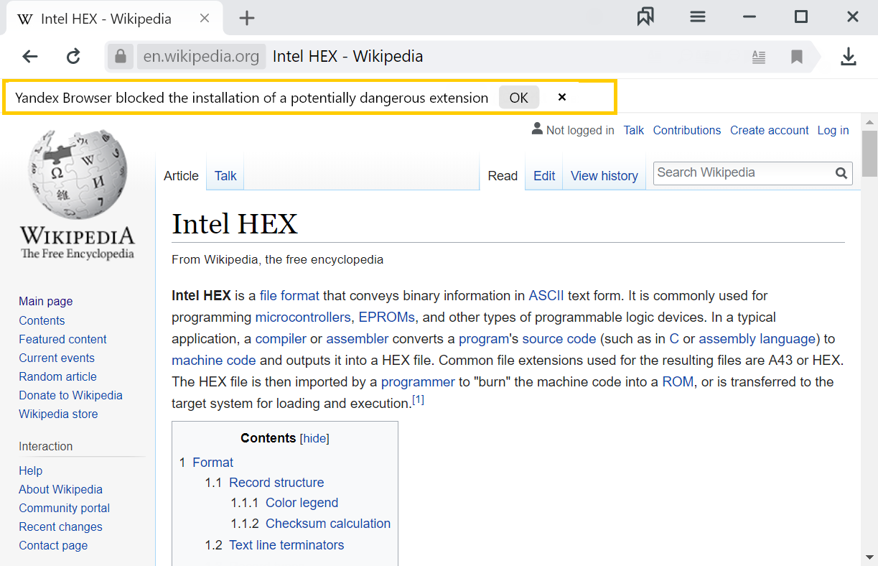Open the Edit tab
Viewport: 878px width, 566px height.
[x=544, y=176]
